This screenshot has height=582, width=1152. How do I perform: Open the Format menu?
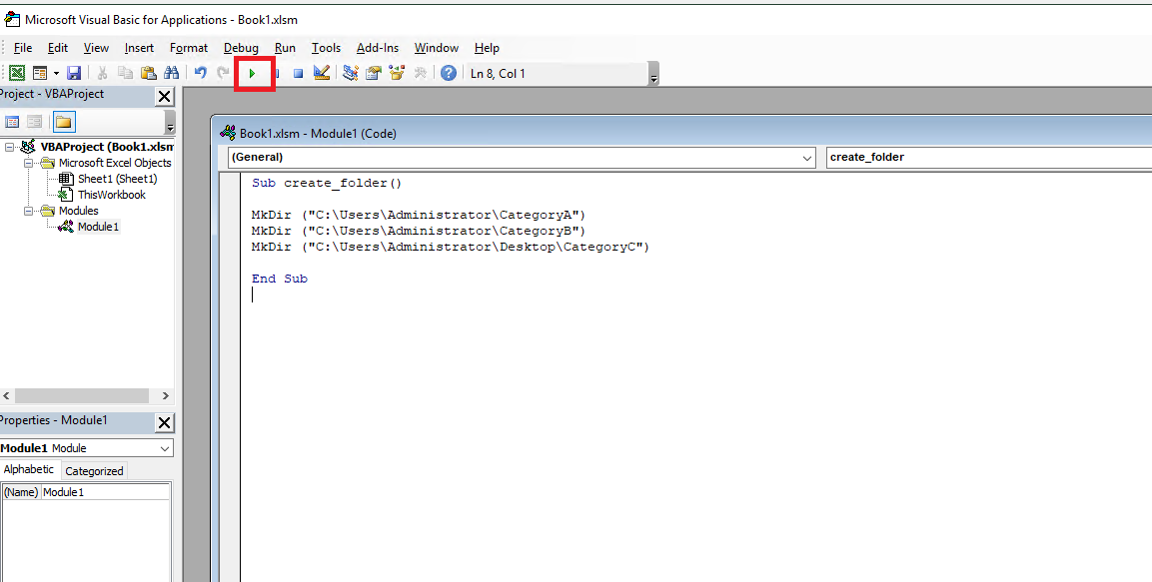pyautogui.click(x=189, y=48)
